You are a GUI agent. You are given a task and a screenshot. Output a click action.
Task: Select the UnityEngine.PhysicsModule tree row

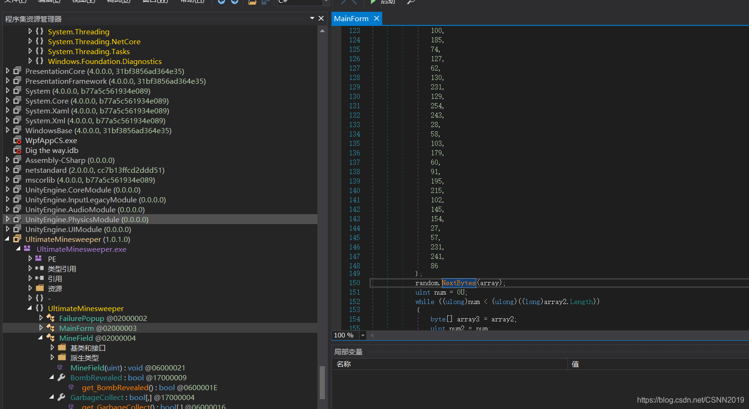click(160, 219)
